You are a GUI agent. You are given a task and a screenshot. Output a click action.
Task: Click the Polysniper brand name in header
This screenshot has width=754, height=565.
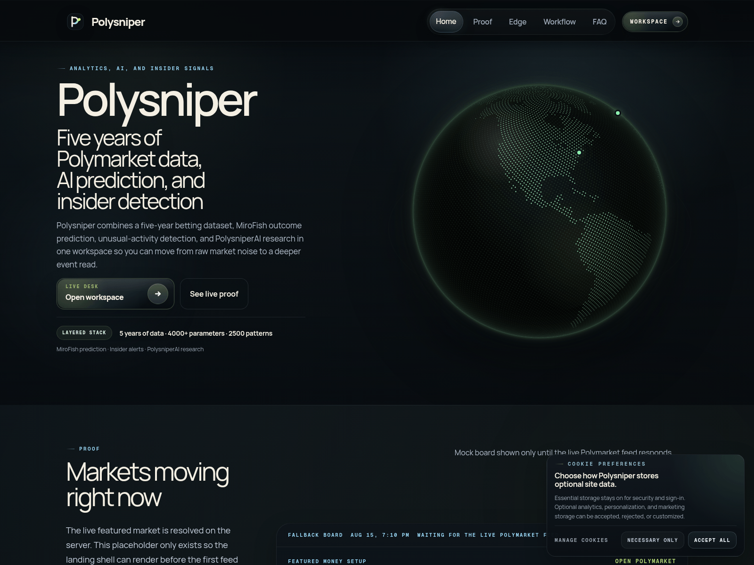click(x=118, y=22)
